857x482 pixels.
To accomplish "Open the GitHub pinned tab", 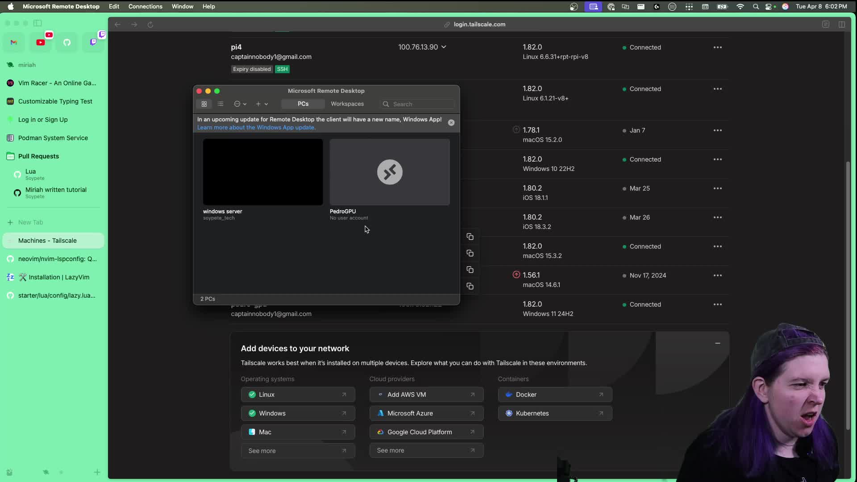I will pos(67,42).
